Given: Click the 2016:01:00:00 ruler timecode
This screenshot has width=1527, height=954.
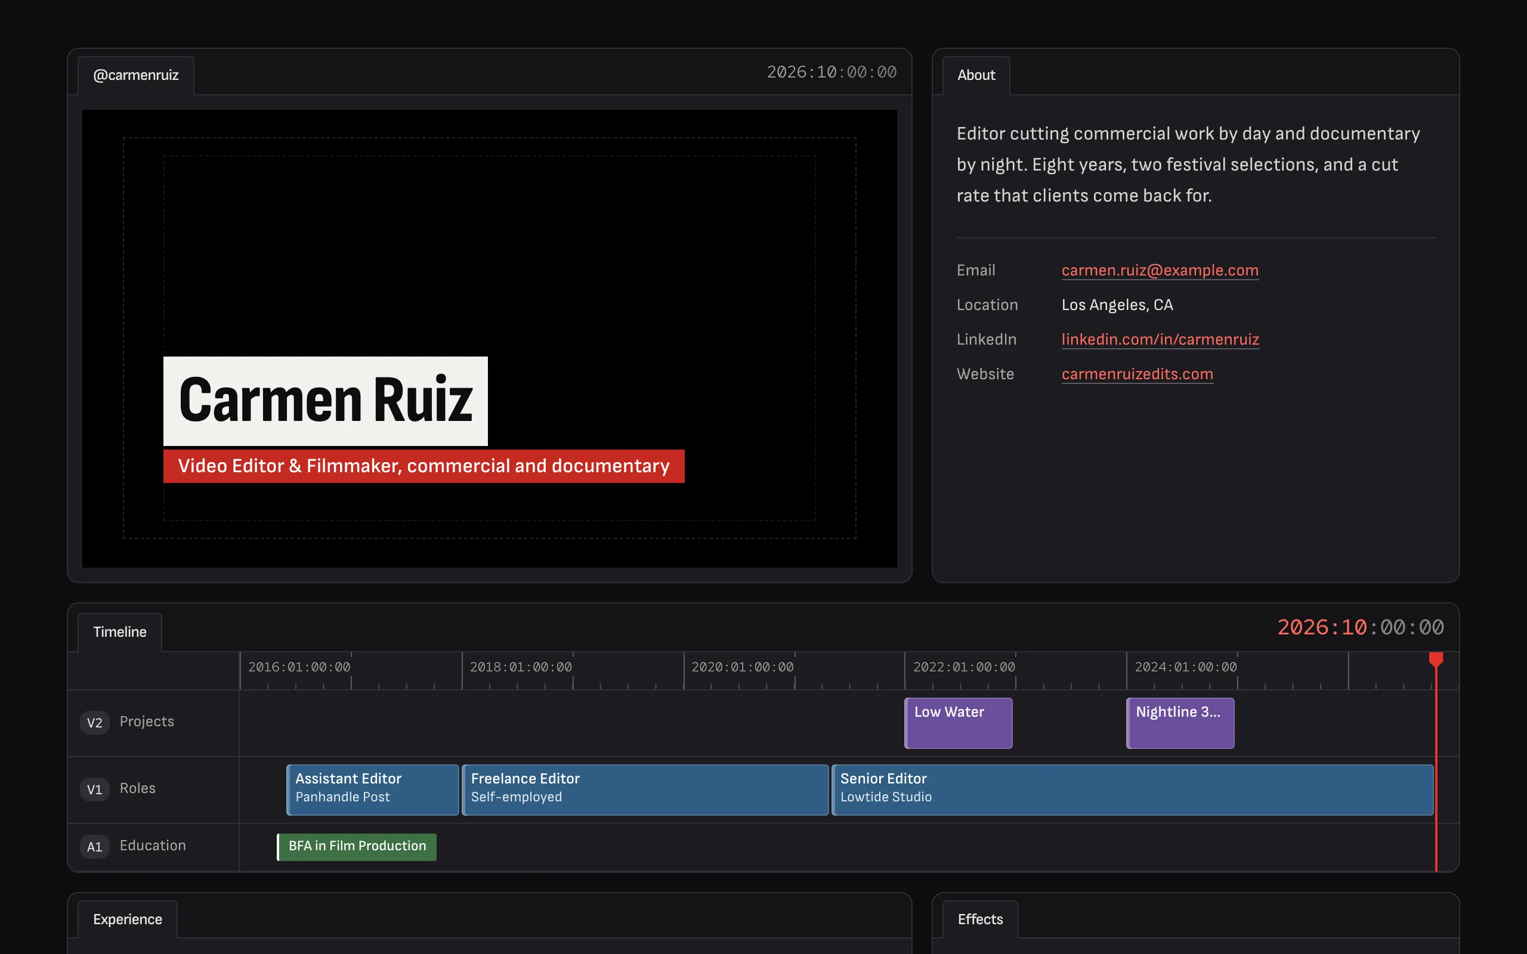Looking at the screenshot, I should (299, 668).
